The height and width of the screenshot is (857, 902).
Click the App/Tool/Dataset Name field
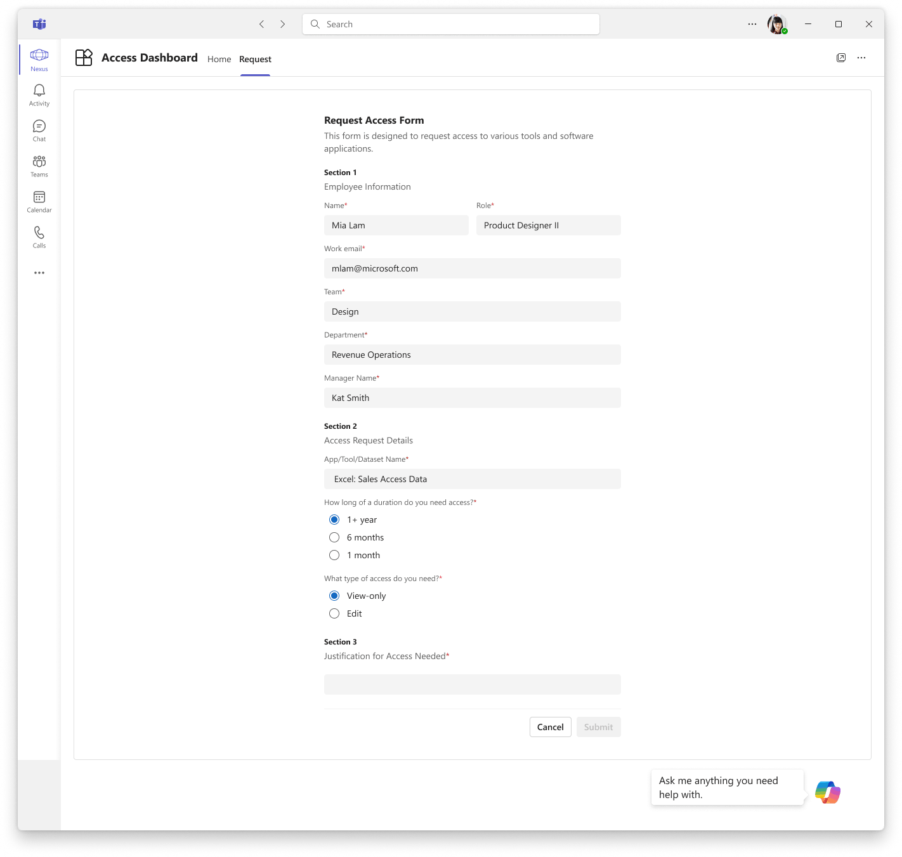(x=473, y=479)
